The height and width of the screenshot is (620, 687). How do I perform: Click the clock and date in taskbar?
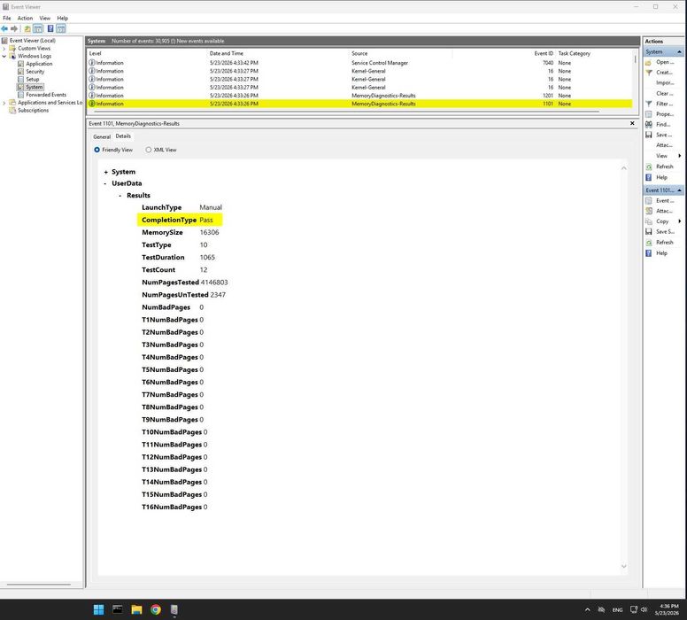[668, 609]
